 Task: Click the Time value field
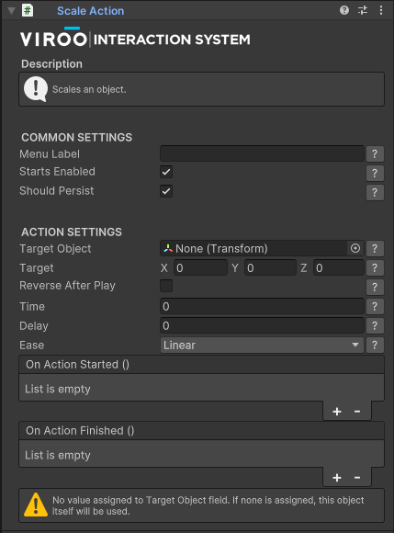pos(262,306)
